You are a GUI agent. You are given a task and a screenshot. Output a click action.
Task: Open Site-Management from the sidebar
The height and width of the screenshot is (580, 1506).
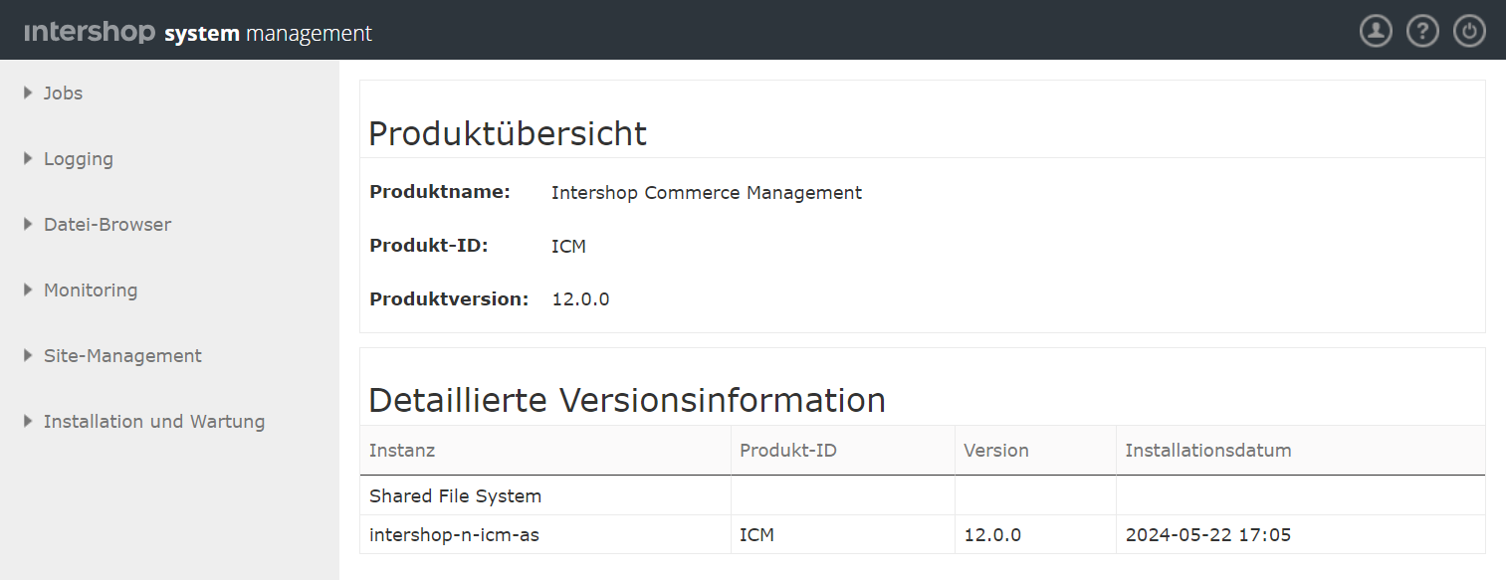point(122,355)
